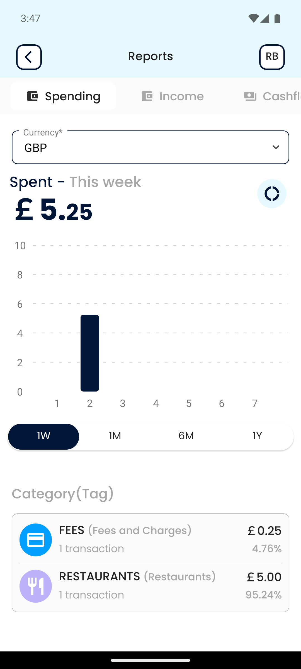Tap the day 2 spending bar
The width and height of the screenshot is (301, 669).
(90, 353)
